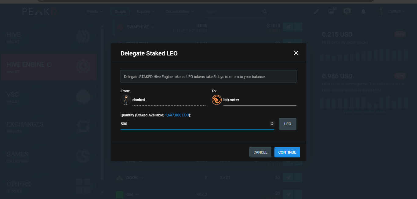Viewport: 417px width, 199px height.
Task: Click the Others grid icon
Action: click(x=83, y=186)
